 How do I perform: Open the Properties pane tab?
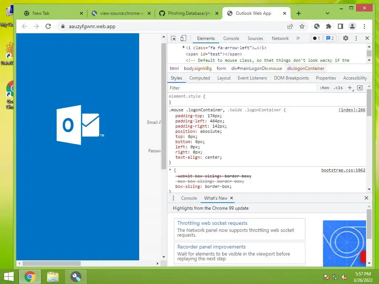click(326, 78)
